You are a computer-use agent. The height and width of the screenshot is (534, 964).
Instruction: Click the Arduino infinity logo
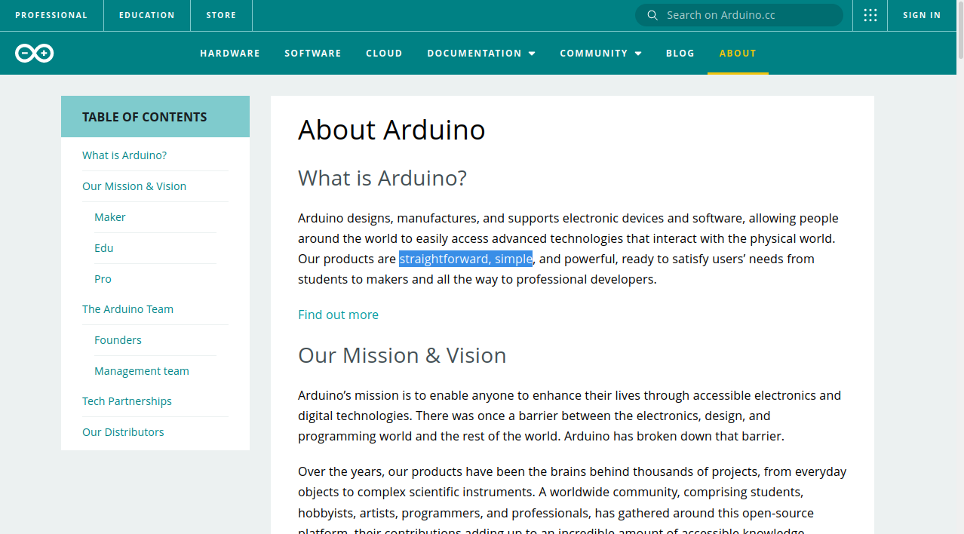point(34,53)
